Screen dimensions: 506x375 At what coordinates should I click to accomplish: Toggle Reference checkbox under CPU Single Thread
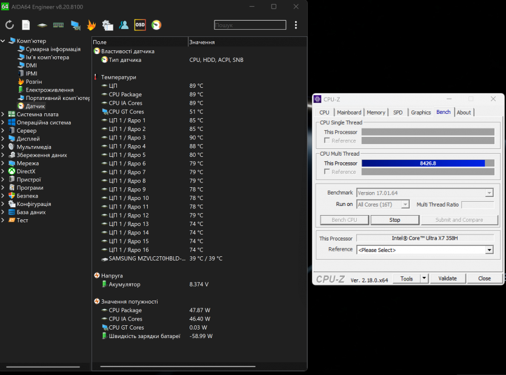(327, 141)
